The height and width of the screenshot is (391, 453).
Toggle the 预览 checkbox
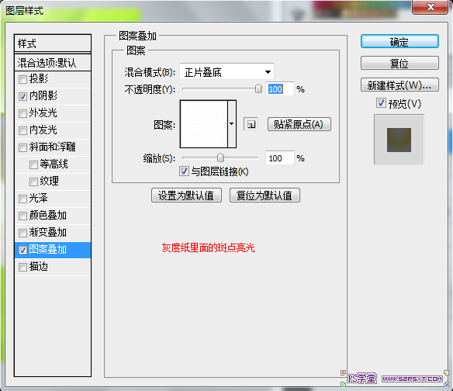point(381,103)
